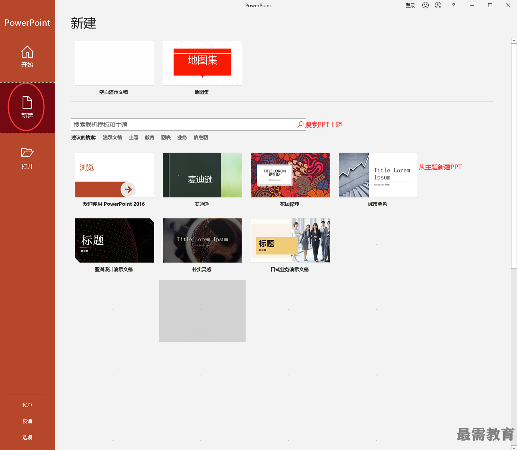Open the help question mark
The height and width of the screenshot is (450, 517).
pos(454,5)
